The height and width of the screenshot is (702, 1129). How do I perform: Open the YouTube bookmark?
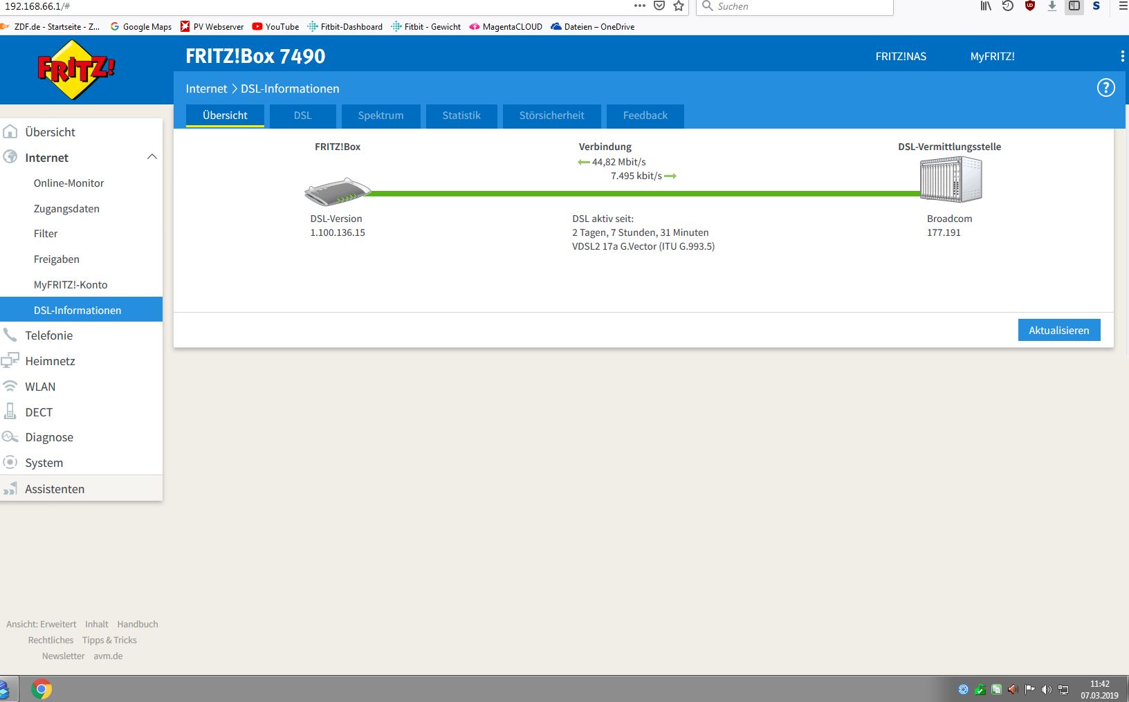[x=275, y=27]
